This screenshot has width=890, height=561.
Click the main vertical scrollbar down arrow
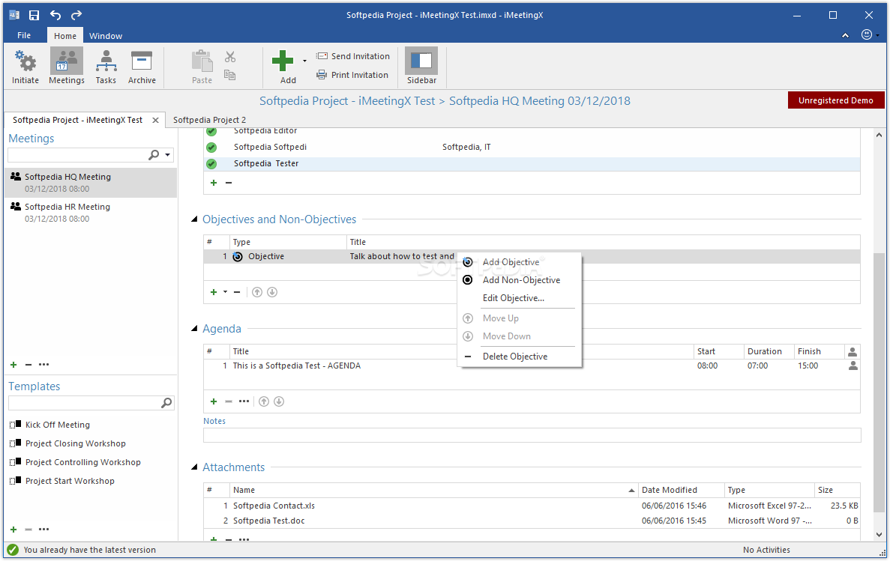click(879, 534)
